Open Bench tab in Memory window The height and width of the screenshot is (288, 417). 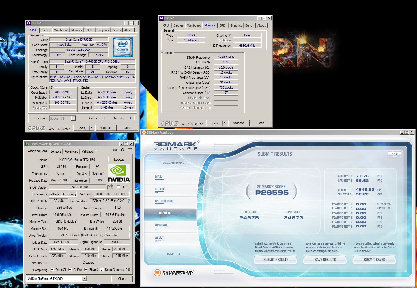click(x=249, y=25)
